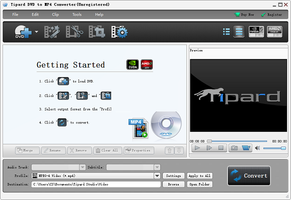Click the Browse button
This screenshot has height=200, width=291.
(173, 184)
